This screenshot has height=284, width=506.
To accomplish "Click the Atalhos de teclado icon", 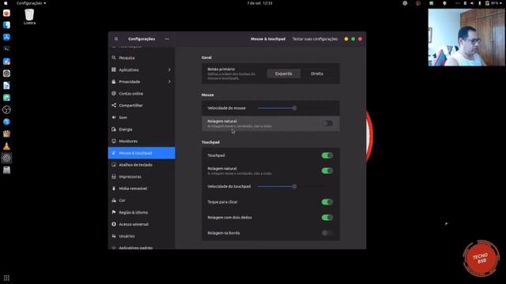I will tap(114, 165).
